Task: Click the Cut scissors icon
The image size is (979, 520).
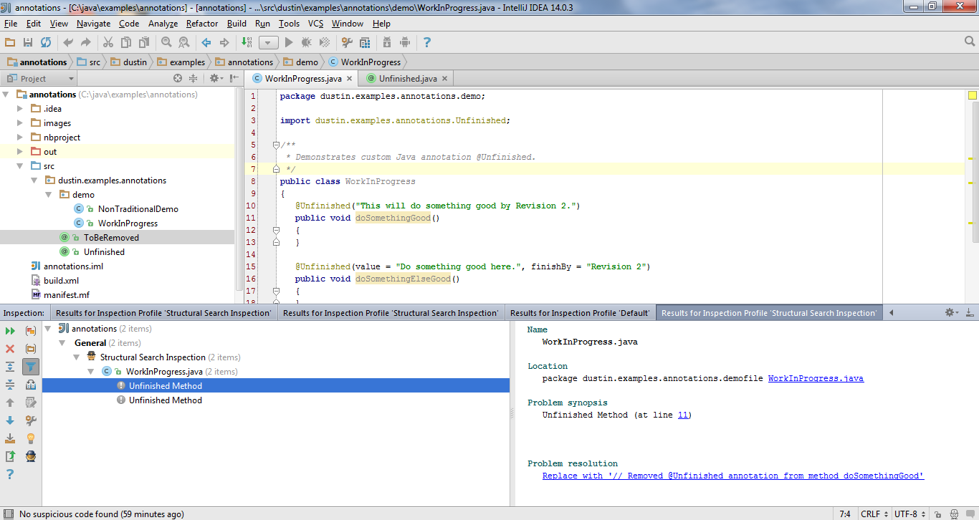Action: click(x=108, y=43)
